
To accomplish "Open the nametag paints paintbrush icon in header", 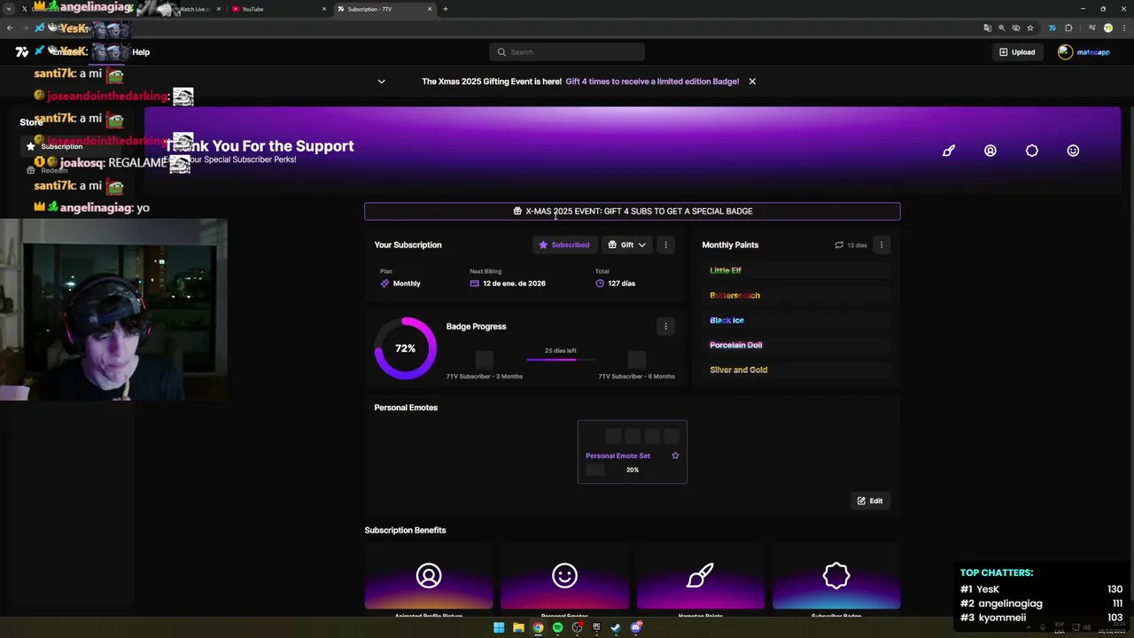I will (x=949, y=151).
